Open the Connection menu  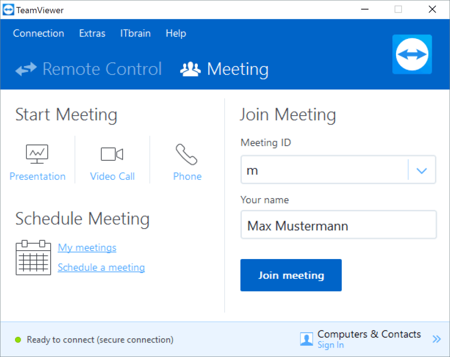[x=38, y=33]
